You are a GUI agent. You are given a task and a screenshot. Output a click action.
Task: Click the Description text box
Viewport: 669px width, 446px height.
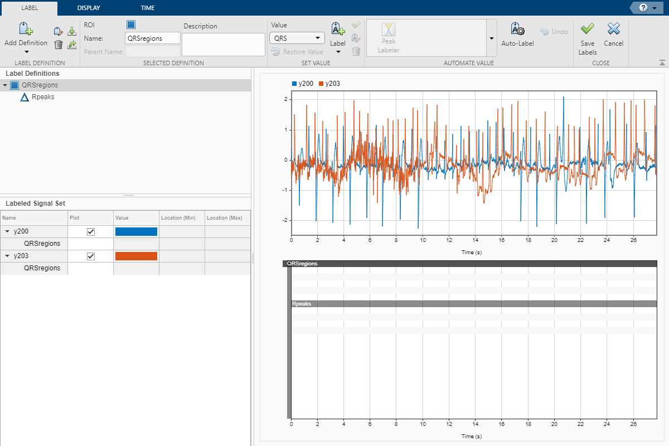click(x=224, y=45)
